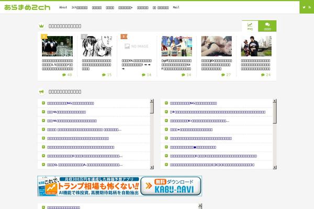Open left list row containing "Q." and "A."
Screen dimensions: 314x209
click(x=94, y=165)
